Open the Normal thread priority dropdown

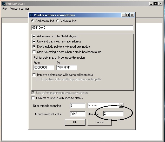(121, 105)
